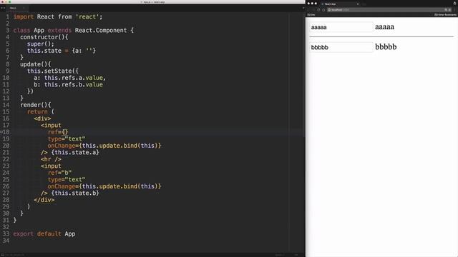458x257 pixels.
Task: Click 'render(){' on line 14
Action: [35, 105]
